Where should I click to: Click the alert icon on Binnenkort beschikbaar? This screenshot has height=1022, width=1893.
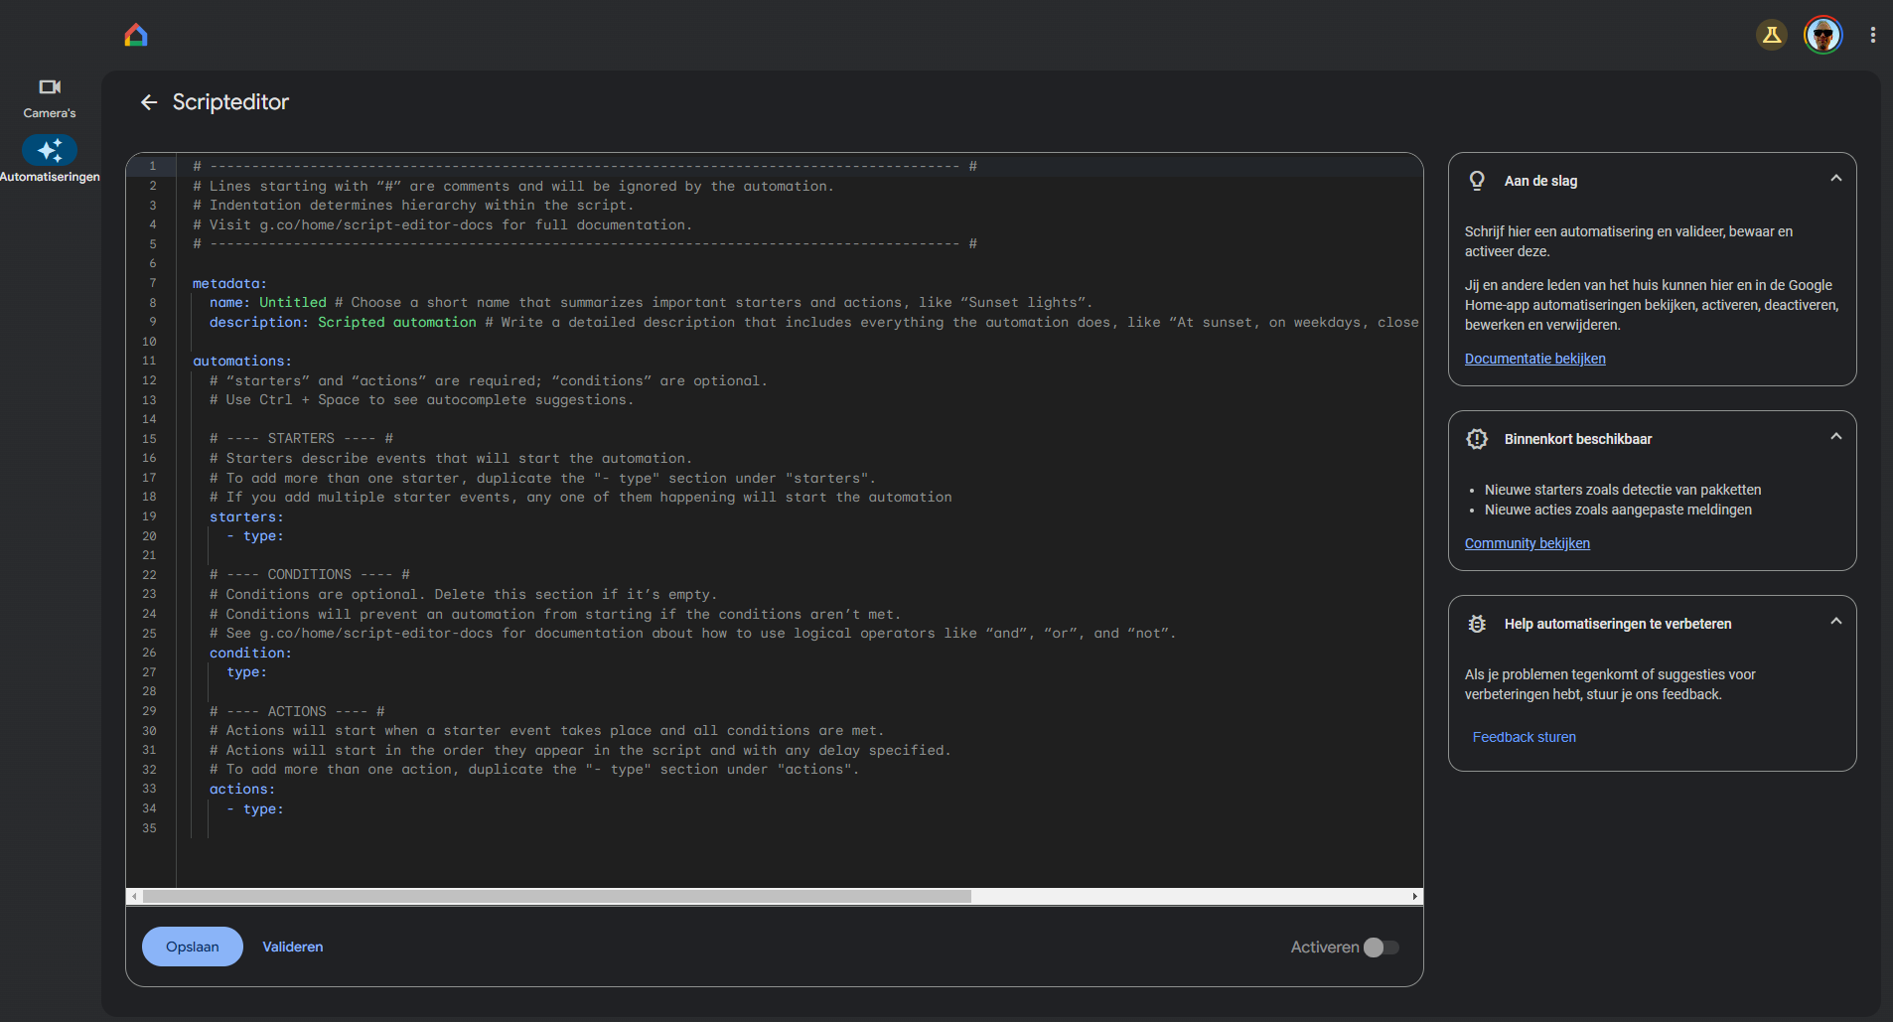coord(1478,438)
